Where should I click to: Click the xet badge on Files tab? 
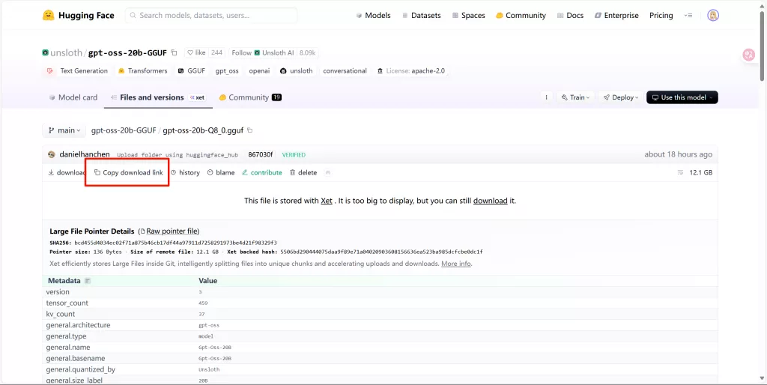[x=198, y=97]
